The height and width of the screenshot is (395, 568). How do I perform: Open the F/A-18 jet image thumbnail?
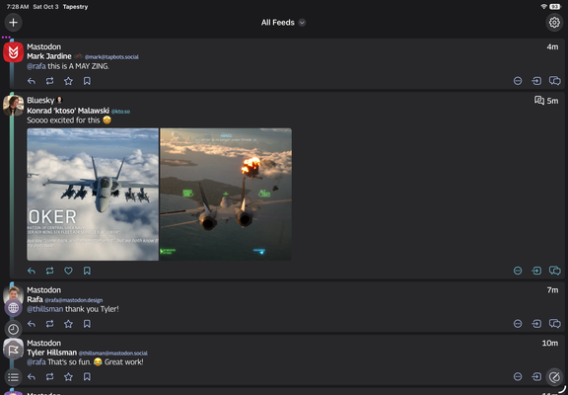pyautogui.click(x=93, y=195)
